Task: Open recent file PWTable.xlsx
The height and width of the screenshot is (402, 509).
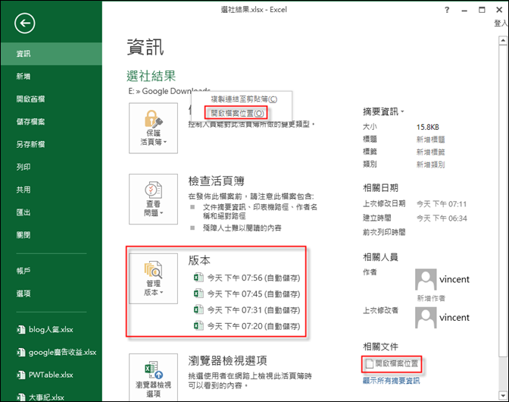Action: [45, 375]
